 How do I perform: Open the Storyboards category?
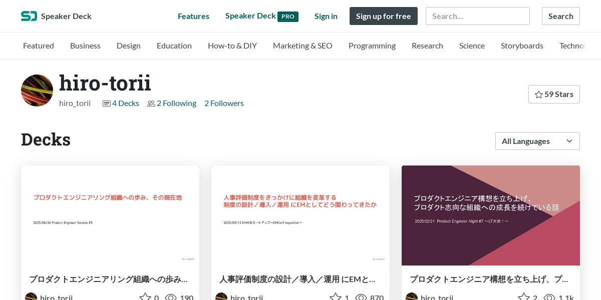pyautogui.click(x=522, y=45)
